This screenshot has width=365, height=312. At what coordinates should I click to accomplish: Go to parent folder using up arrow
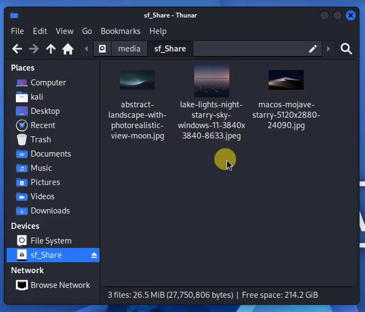[x=51, y=49]
